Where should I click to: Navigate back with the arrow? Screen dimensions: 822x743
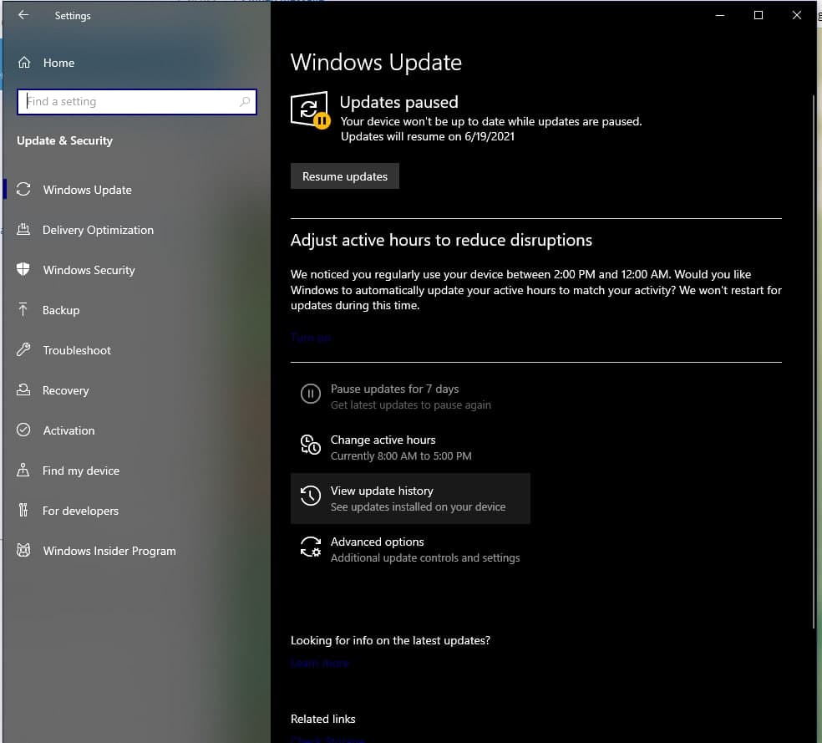coord(22,15)
